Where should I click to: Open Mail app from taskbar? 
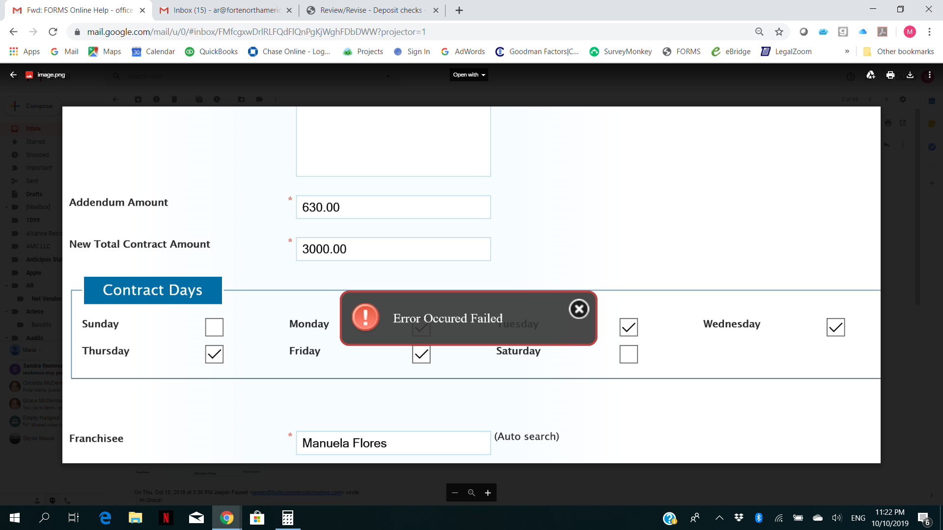(196, 518)
